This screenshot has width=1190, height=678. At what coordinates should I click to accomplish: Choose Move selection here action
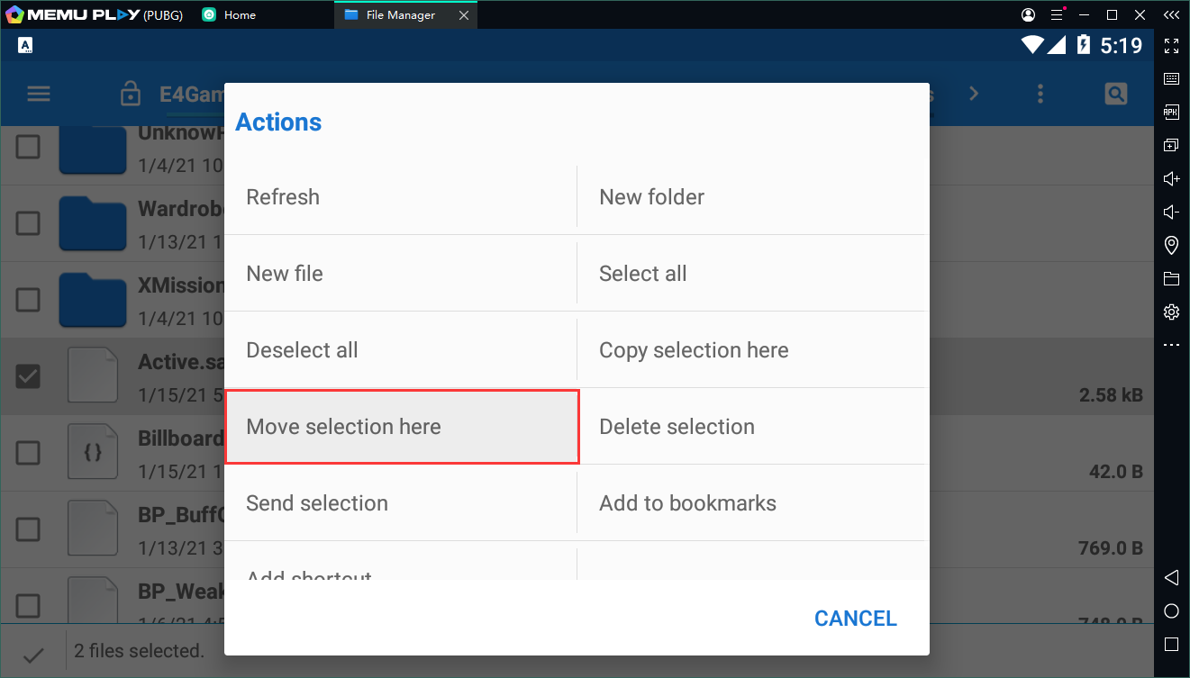pyautogui.click(x=401, y=427)
